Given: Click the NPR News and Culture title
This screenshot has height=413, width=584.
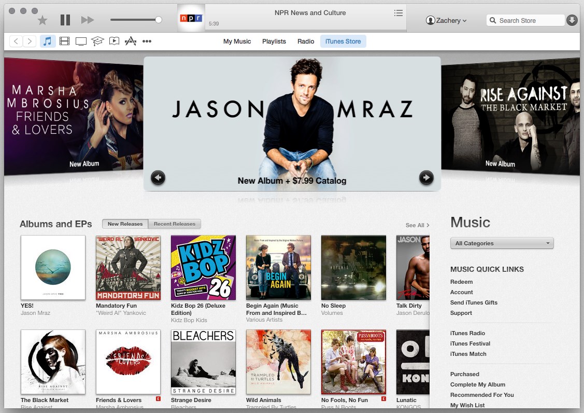Looking at the screenshot, I should 310,12.
